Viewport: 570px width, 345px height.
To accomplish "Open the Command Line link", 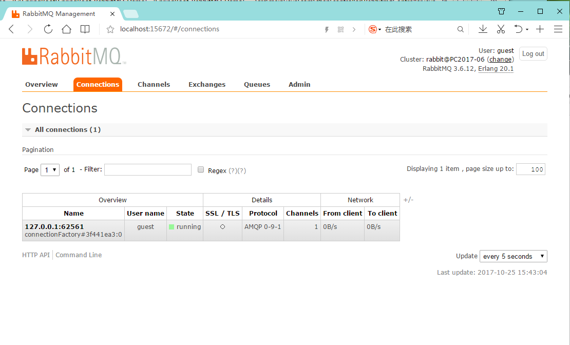I will pos(79,255).
